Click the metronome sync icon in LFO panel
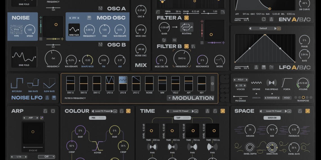This screenshot has height=160, width=321. click(x=256, y=67)
